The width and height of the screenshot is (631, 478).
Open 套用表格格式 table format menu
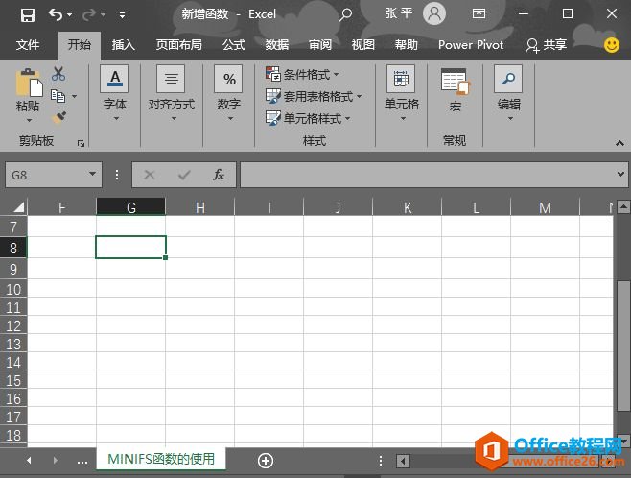[314, 96]
